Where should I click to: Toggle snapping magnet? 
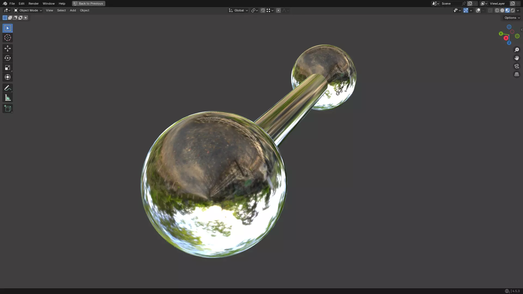[263, 10]
